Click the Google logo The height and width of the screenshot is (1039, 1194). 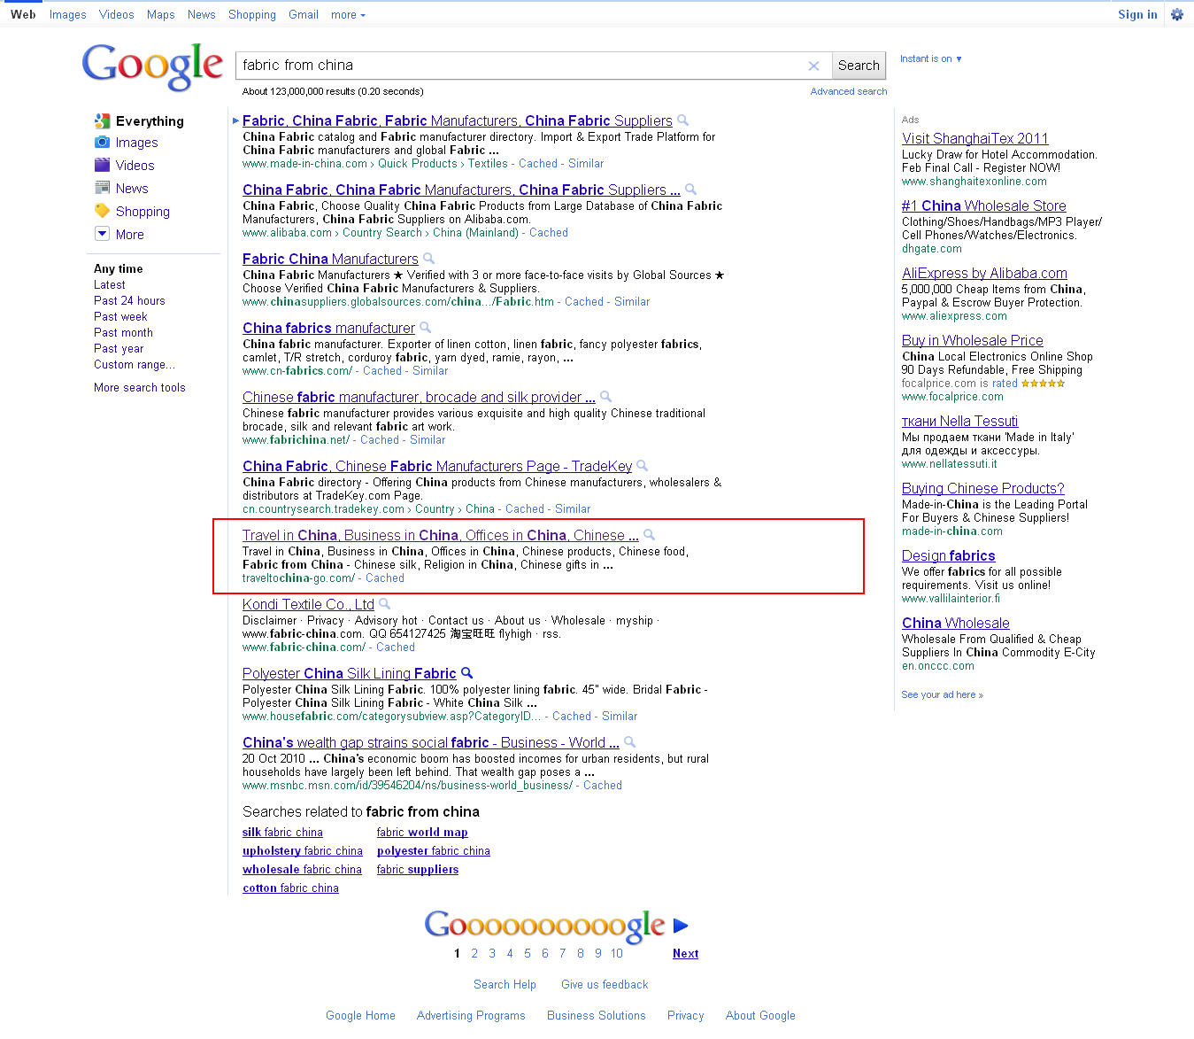[152, 66]
